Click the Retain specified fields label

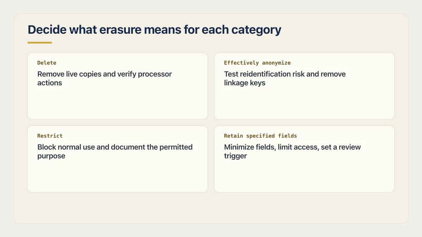click(x=261, y=136)
